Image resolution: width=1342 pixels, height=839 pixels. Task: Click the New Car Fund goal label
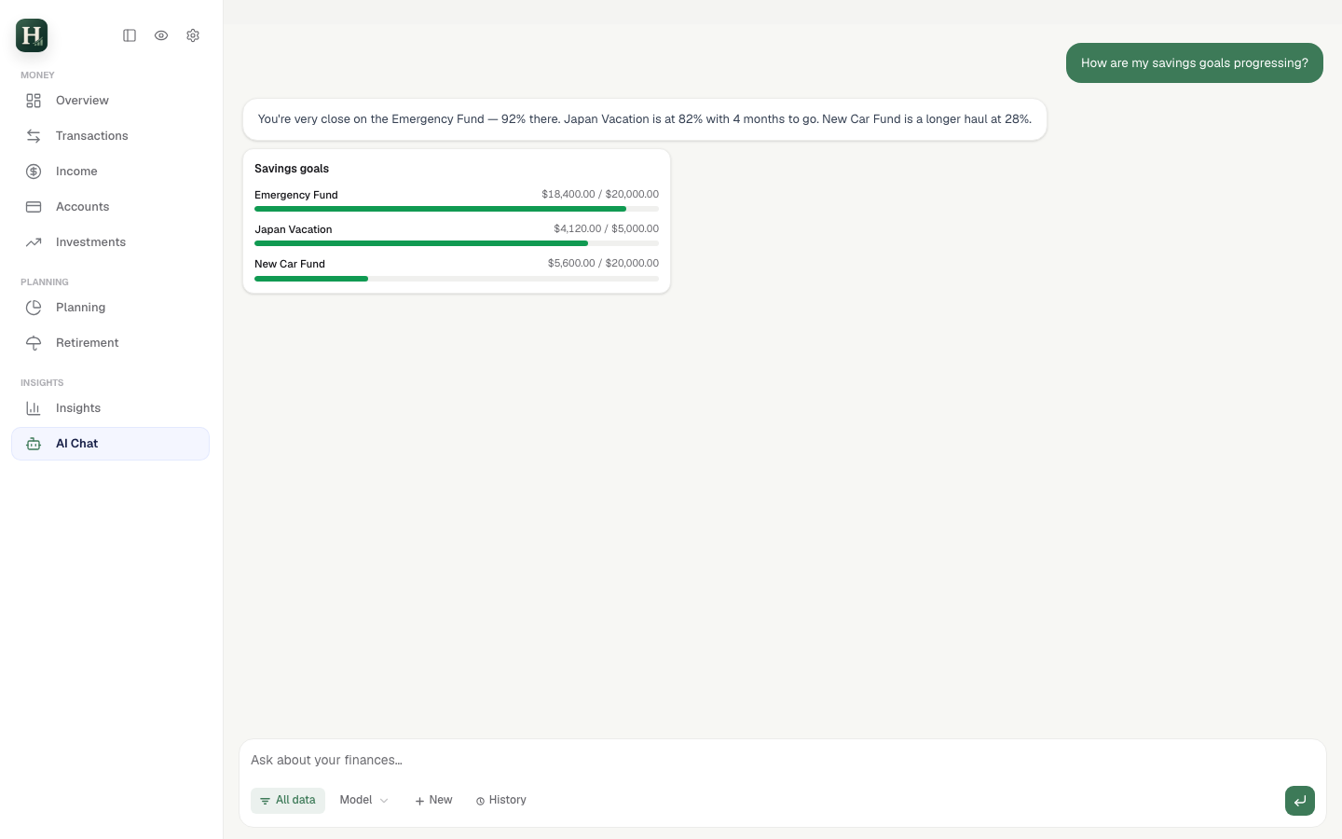(290, 264)
